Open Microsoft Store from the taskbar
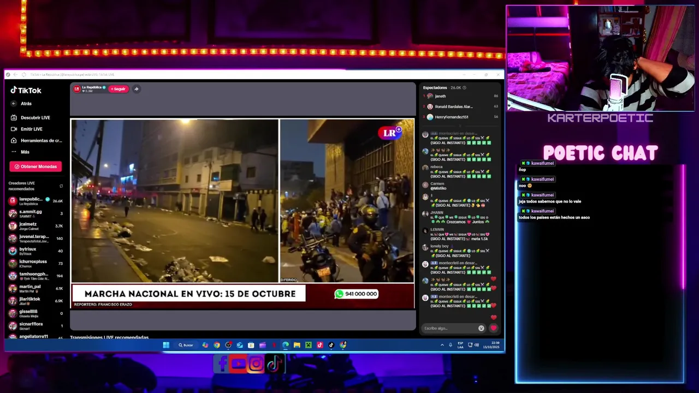 [x=251, y=345]
